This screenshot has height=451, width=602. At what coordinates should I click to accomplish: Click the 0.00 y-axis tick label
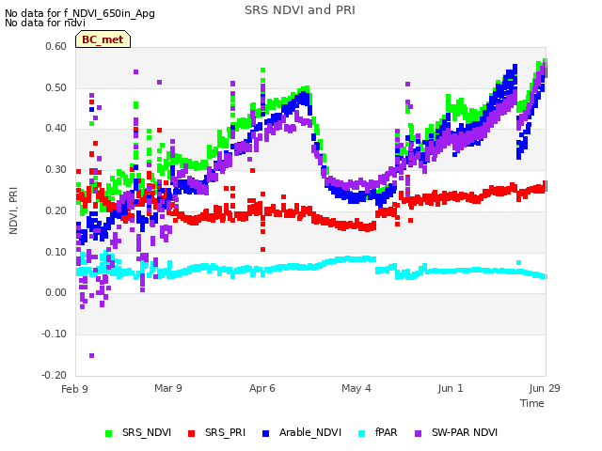coord(55,292)
